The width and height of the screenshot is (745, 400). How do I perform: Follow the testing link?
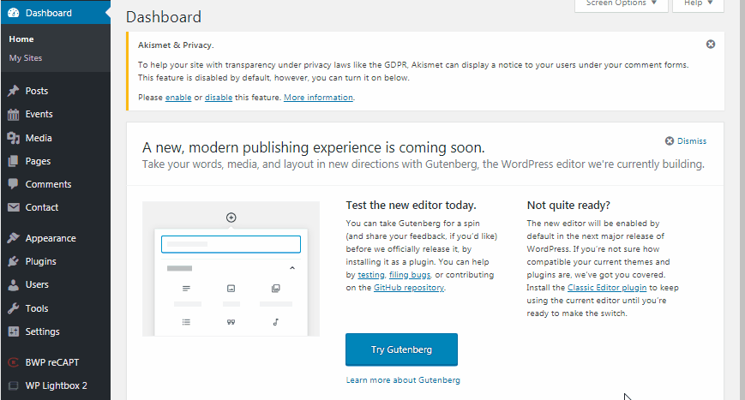pyautogui.click(x=371, y=275)
